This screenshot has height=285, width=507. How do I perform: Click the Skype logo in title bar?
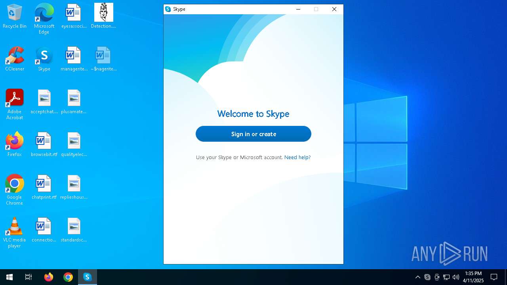point(168,9)
